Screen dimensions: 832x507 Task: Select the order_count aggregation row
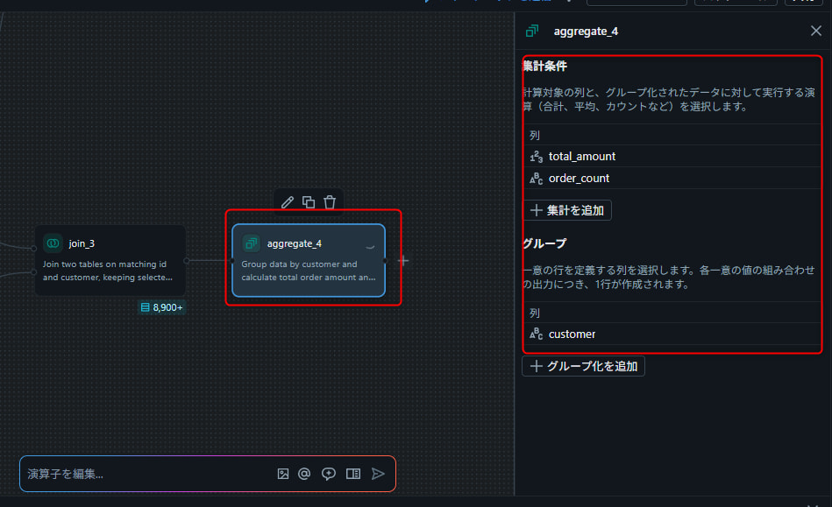(672, 178)
